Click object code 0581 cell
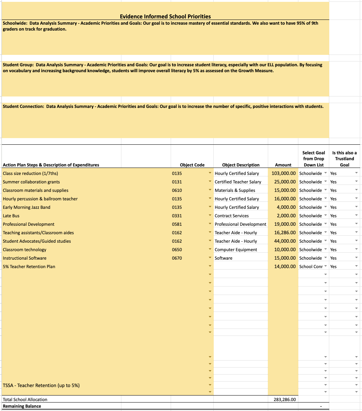This screenshot has height=411, width=362. coord(177,224)
